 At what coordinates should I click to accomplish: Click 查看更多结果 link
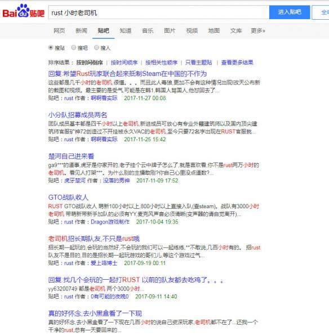point(237,62)
